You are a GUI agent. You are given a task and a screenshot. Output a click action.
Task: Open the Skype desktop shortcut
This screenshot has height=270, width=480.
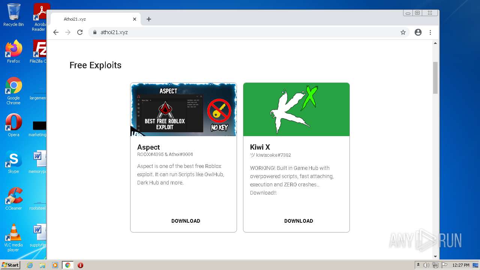tap(13, 162)
